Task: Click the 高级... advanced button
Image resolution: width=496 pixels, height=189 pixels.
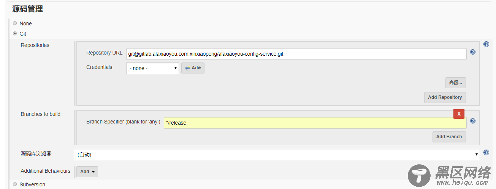Action: pyautogui.click(x=455, y=83)
